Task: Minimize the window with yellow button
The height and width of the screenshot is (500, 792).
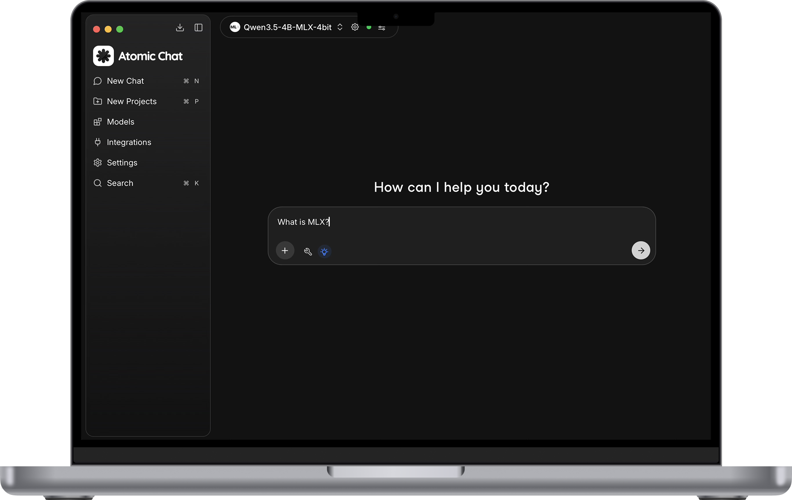Action: (108, 29)
